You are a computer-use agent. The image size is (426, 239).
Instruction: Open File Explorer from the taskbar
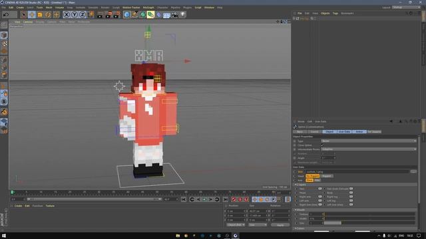point(178,236)
